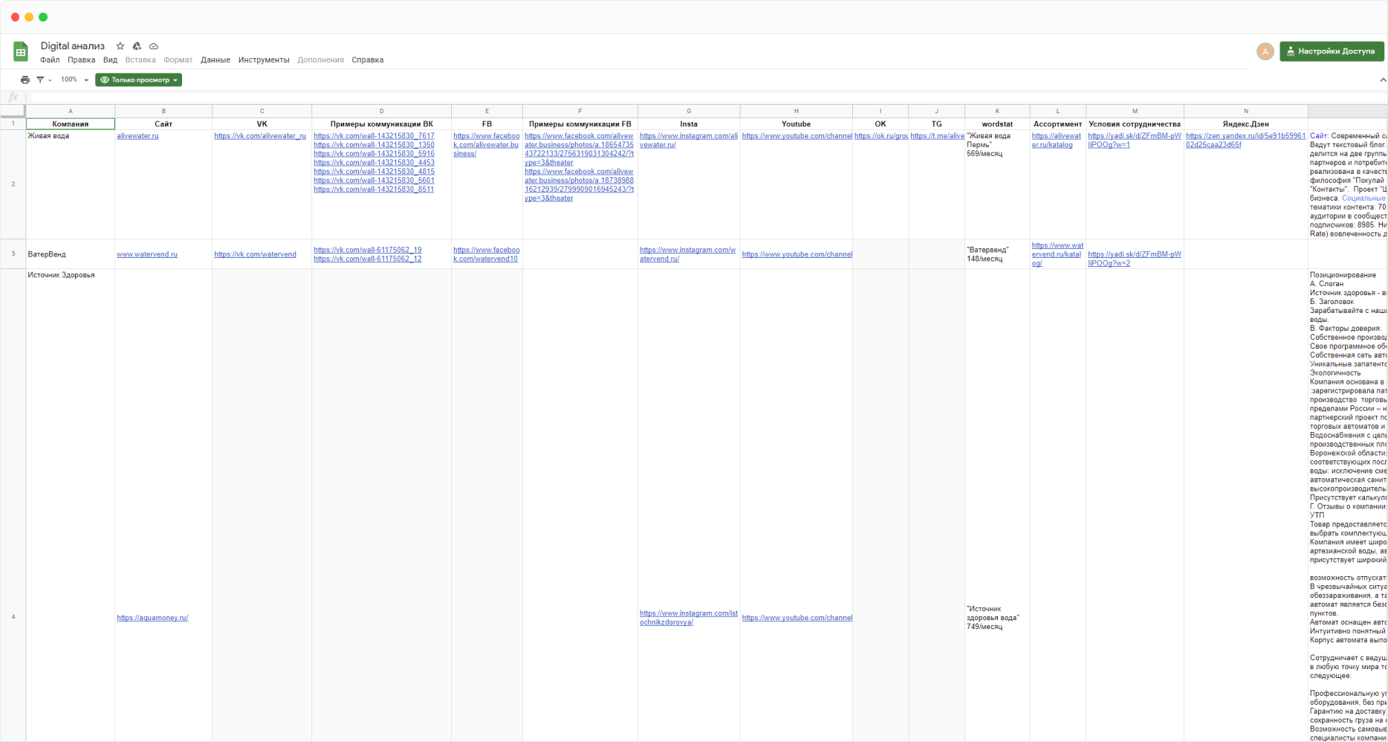The height and width of the screenshot is (742, 1388).
Task: Open the instagram.com/watervend.ru link
Action: (688, 254)
